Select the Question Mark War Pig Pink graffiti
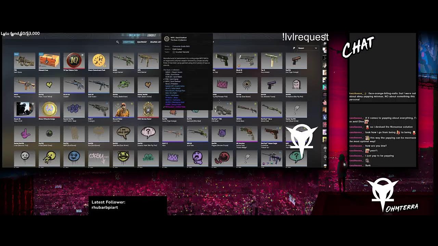This screenshot has height=246, width=438. (148, 134)
